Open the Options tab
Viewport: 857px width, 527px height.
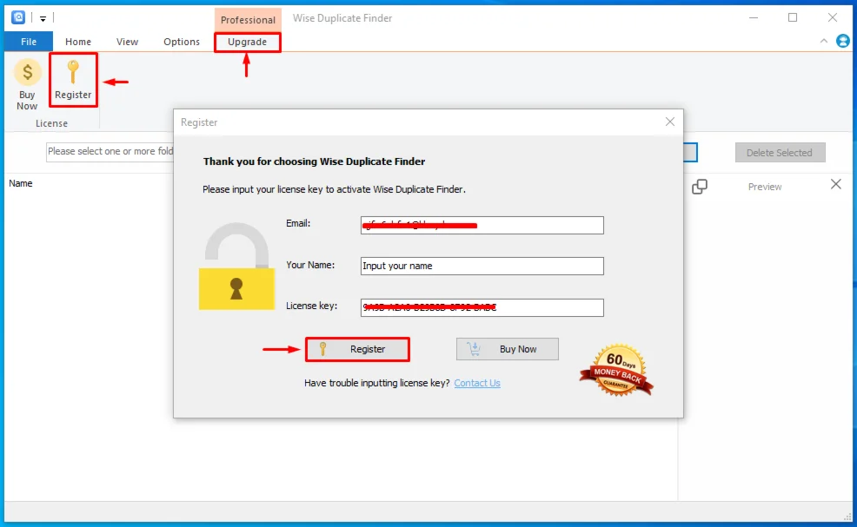[x=182, y=42]
